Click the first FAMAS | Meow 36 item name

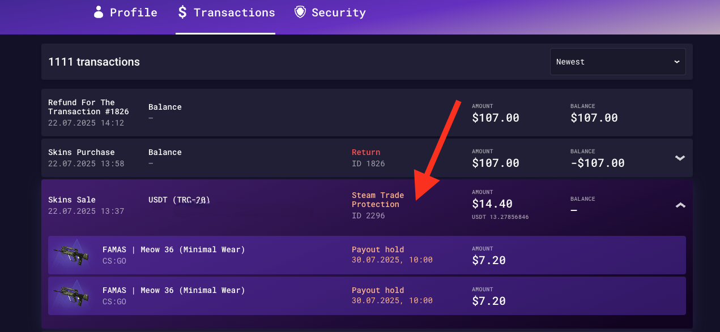tap(174, 249)
